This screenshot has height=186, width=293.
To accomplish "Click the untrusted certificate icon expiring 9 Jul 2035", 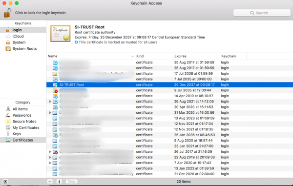I will coord(55,90).
